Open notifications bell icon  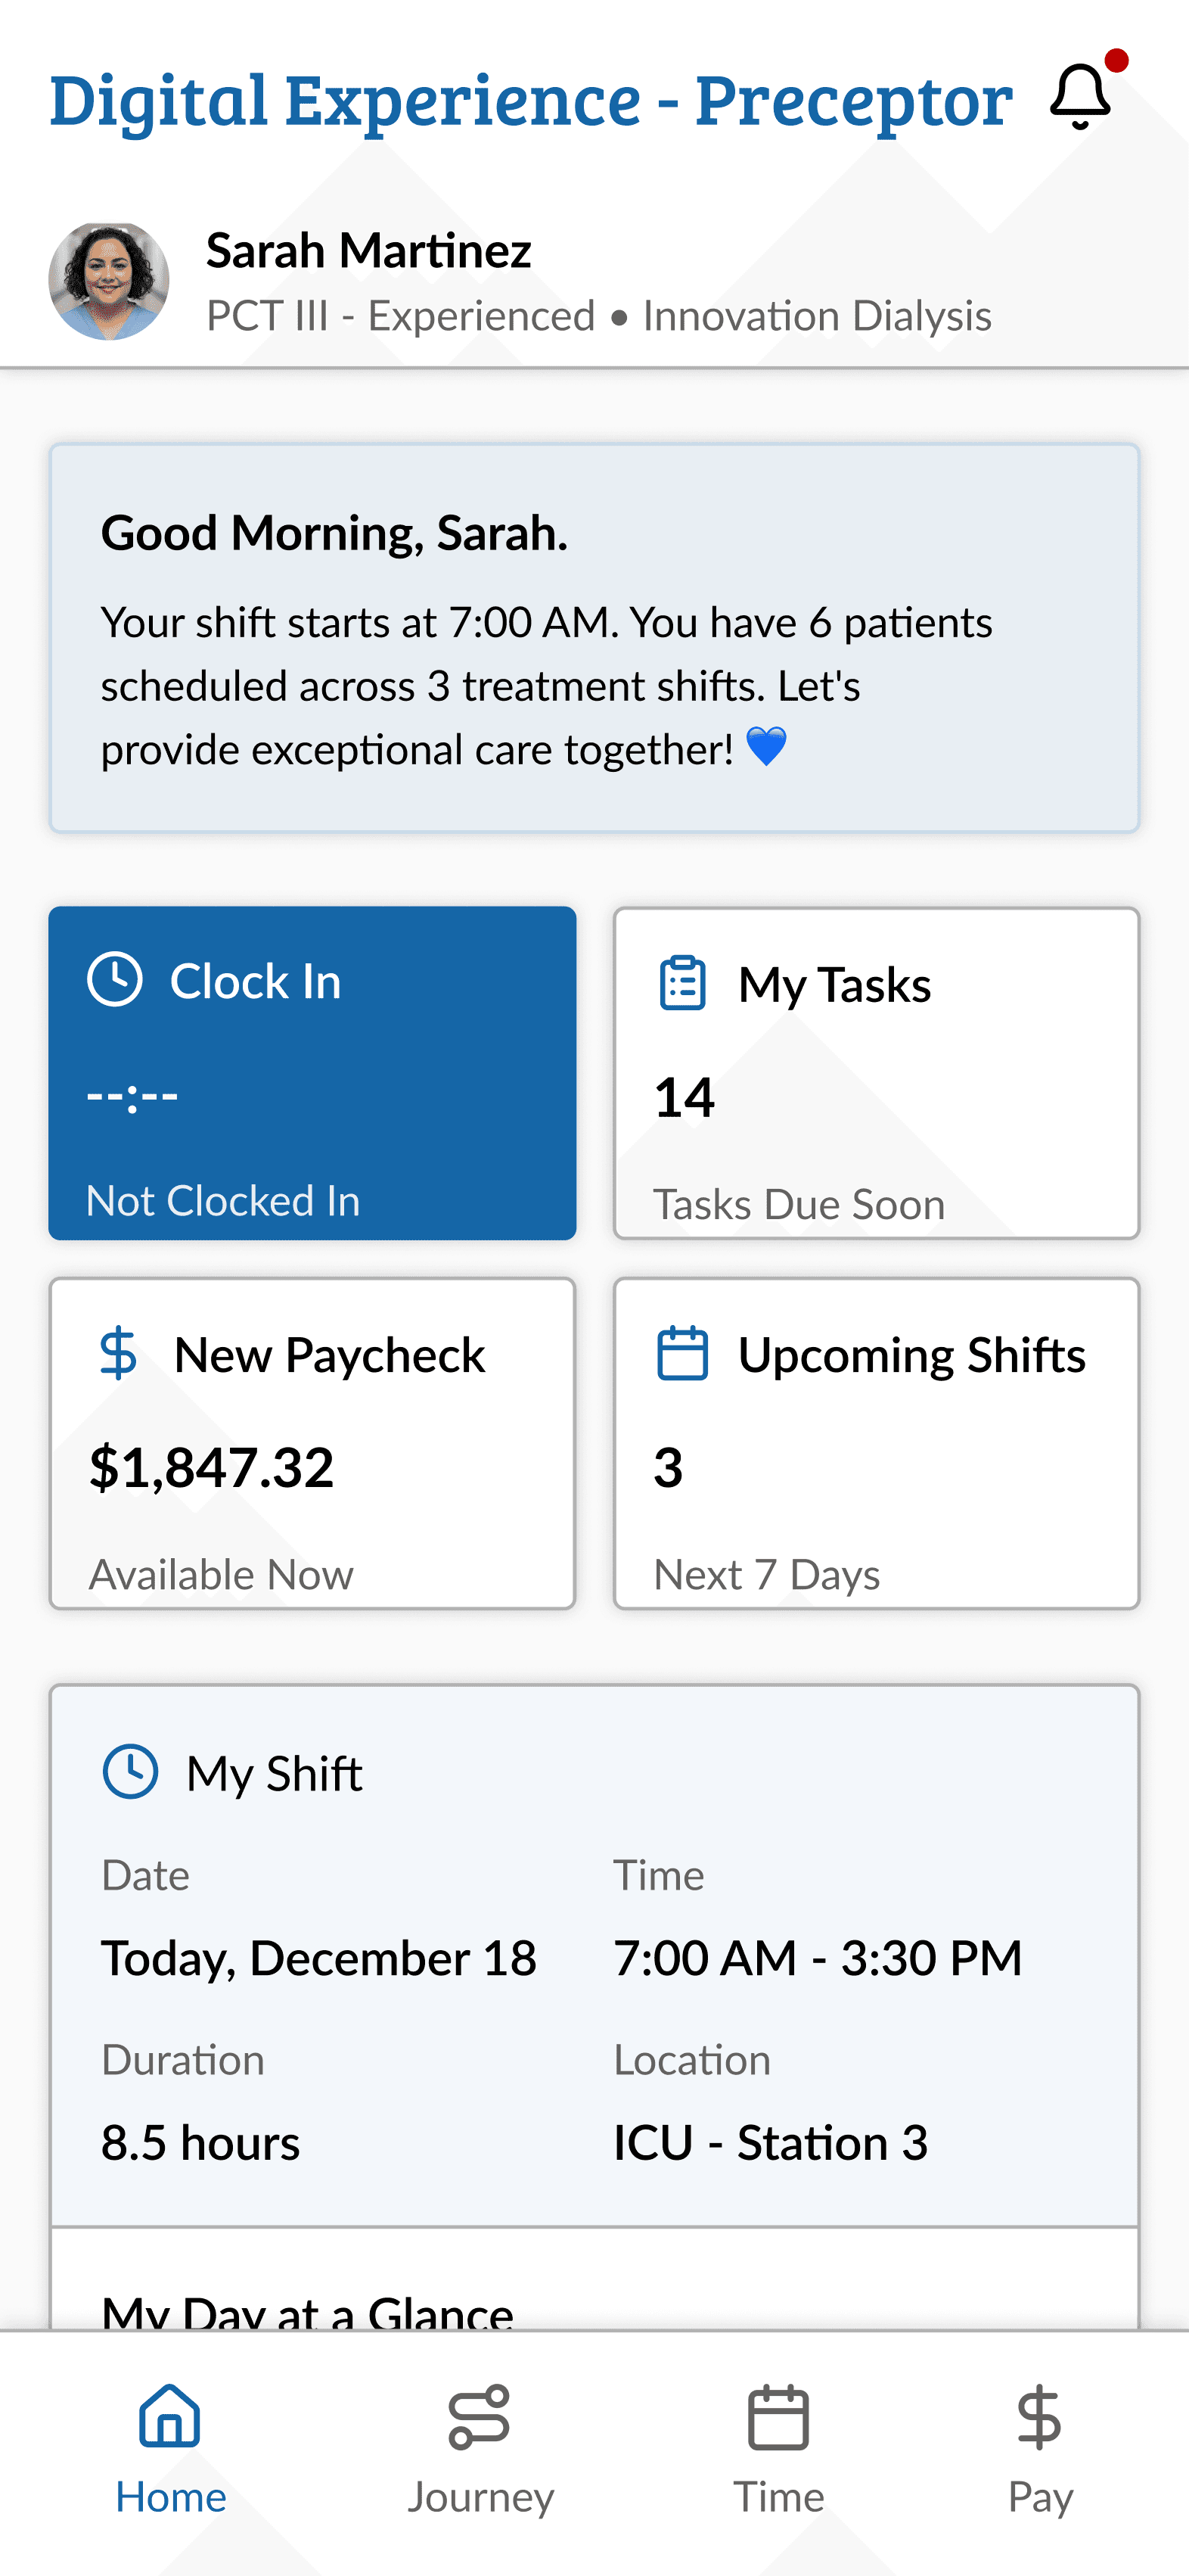point(1080,97)
